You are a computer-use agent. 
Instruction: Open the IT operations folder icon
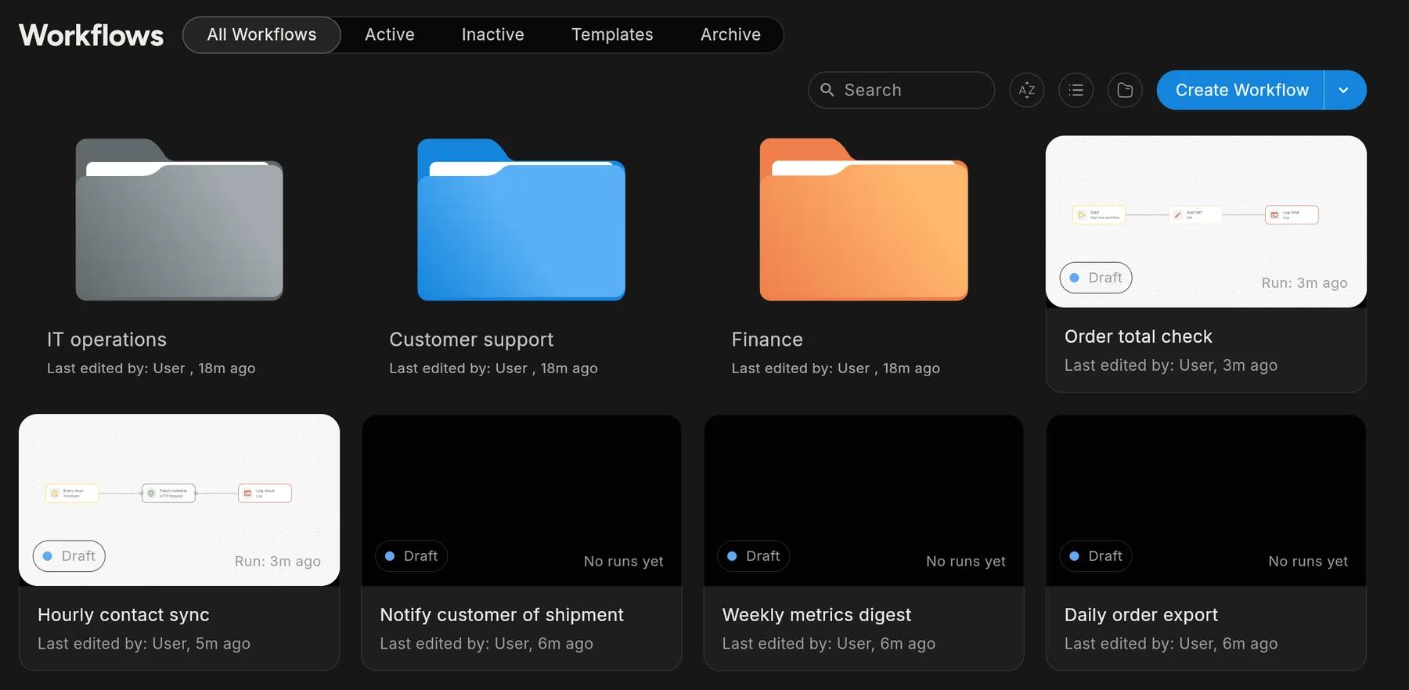(179, 220)
